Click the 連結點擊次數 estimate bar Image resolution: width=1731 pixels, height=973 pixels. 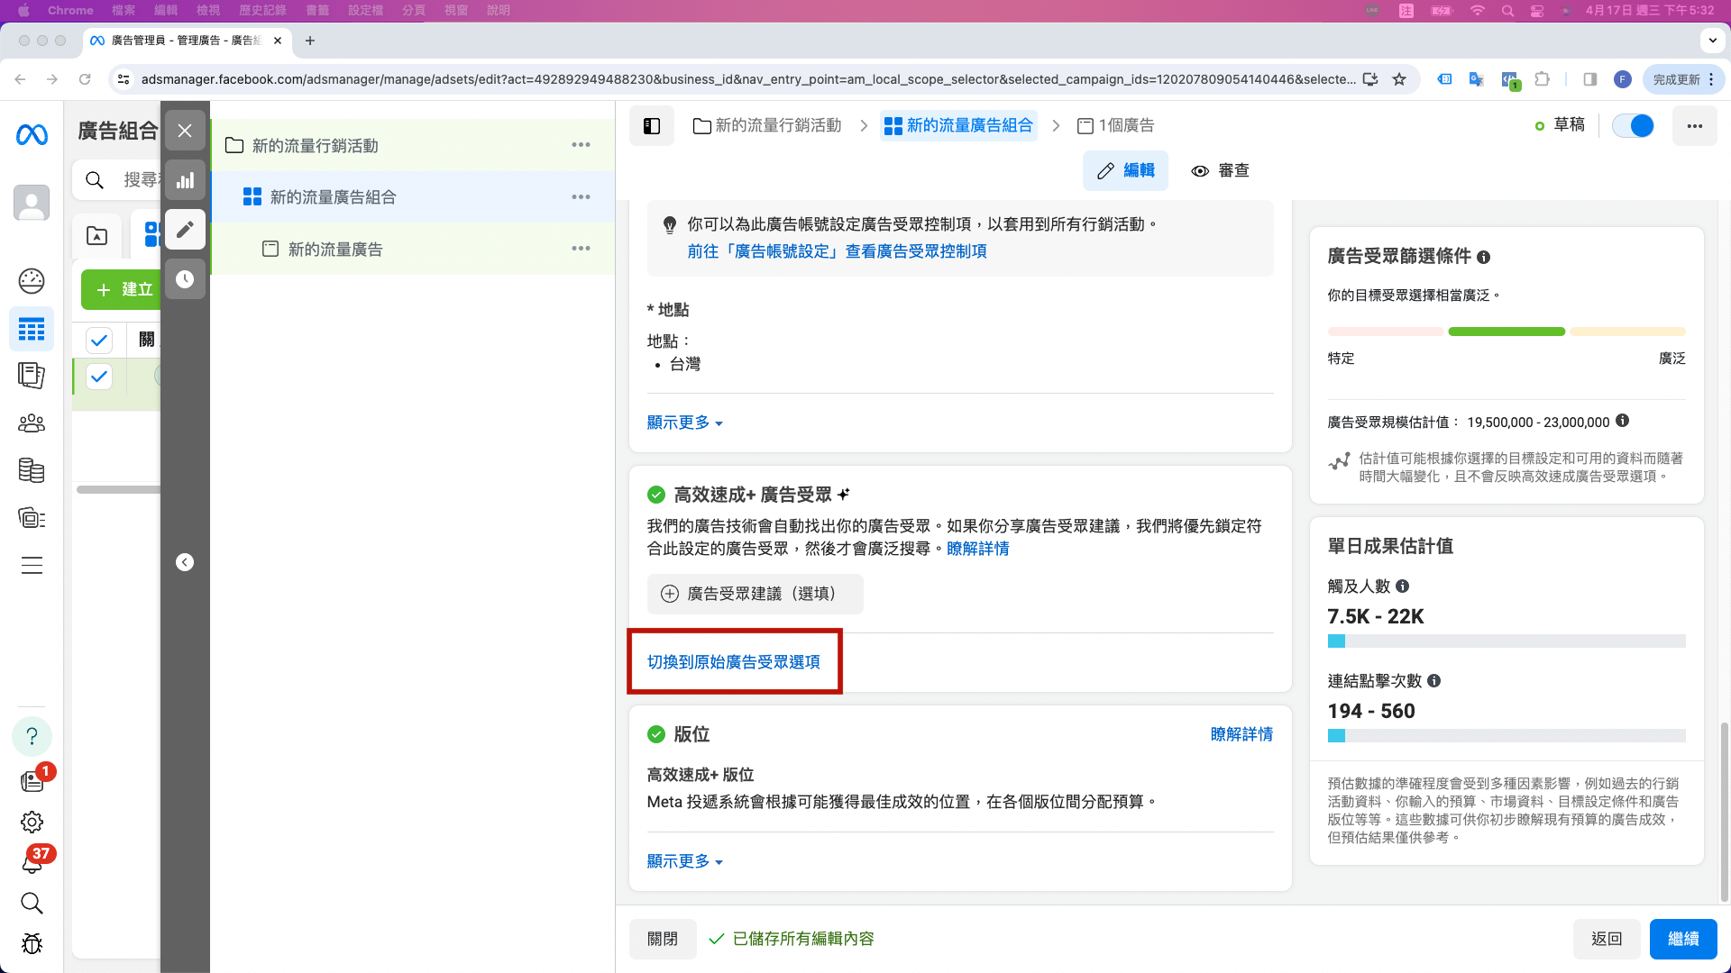(1507, 736)
